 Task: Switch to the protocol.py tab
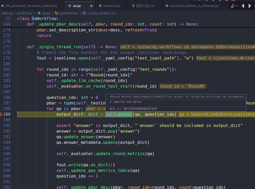tap(112, 6)
